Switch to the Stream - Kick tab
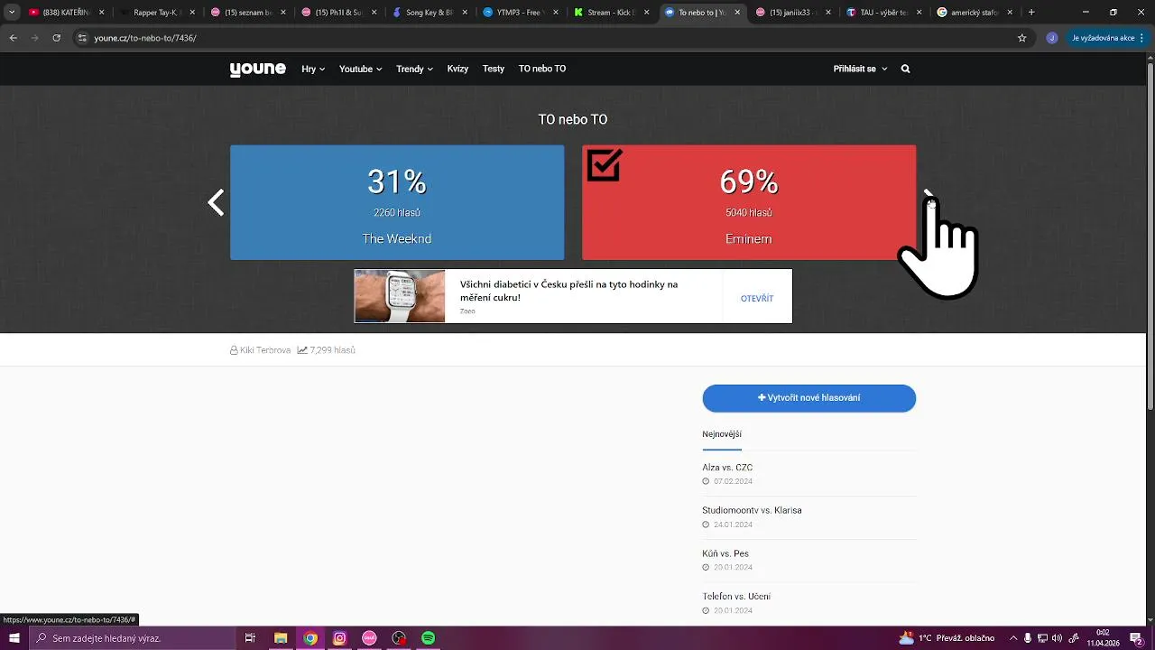Screen dimensions: 1155x650 [x=609, y=13]
